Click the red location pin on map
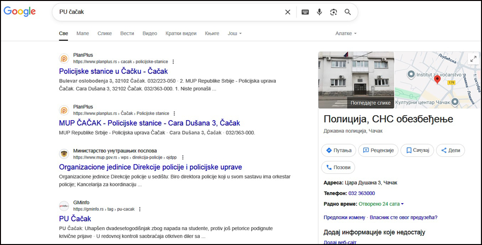The height and width of the screenshot is (245, 482). [437, 80]
